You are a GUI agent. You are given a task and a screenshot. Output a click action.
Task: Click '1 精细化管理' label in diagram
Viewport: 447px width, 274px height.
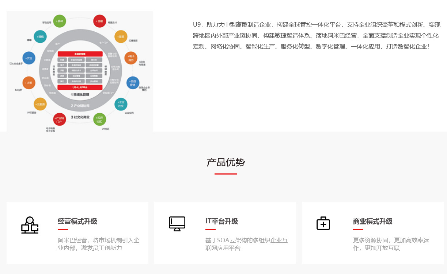(x=80, y=95)
